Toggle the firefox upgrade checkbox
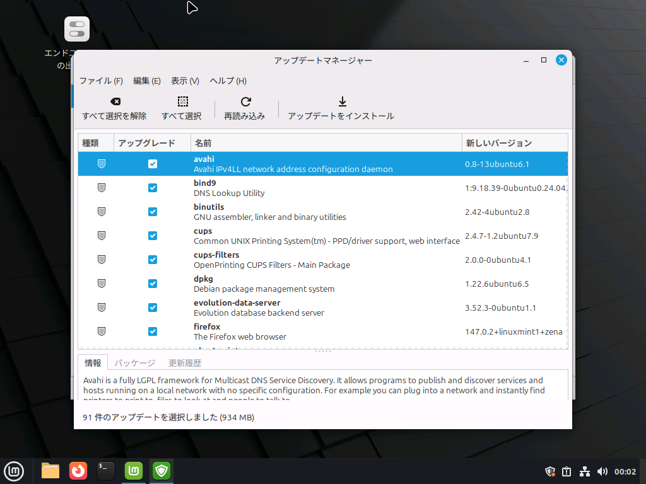646x484 pixels. pyautogui.click(x=153, y=331)
